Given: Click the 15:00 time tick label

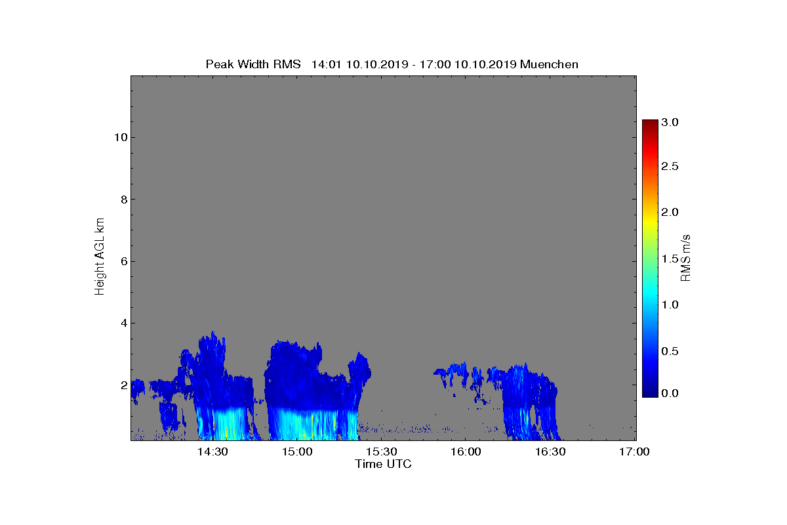Looking at the screenshot, I should (296, 452).
